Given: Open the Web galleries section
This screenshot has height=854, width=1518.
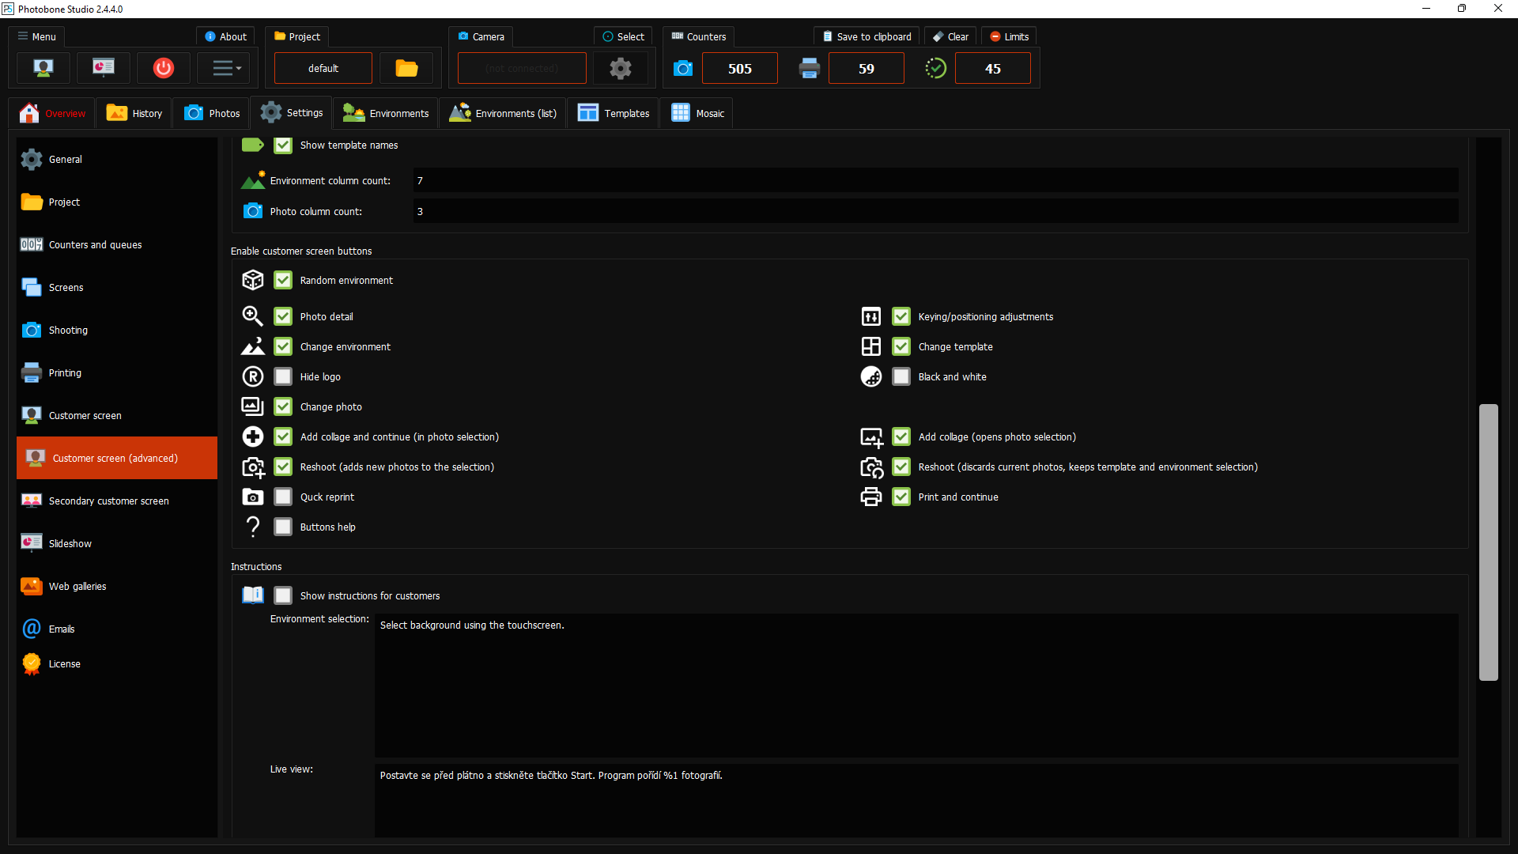Looking at the screenshot, I should [x=77, y=586].
